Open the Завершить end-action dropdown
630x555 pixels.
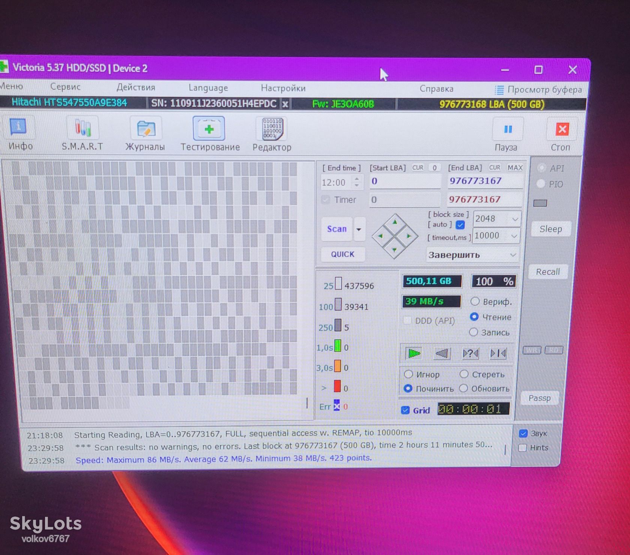[x=472, y=255]
